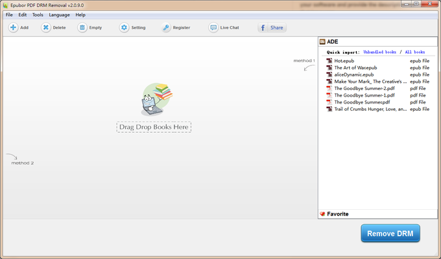The height and width of the screenshot is (259, 441).
Task: Click the Unhandled books quick import link
Action: coord(379,52)
